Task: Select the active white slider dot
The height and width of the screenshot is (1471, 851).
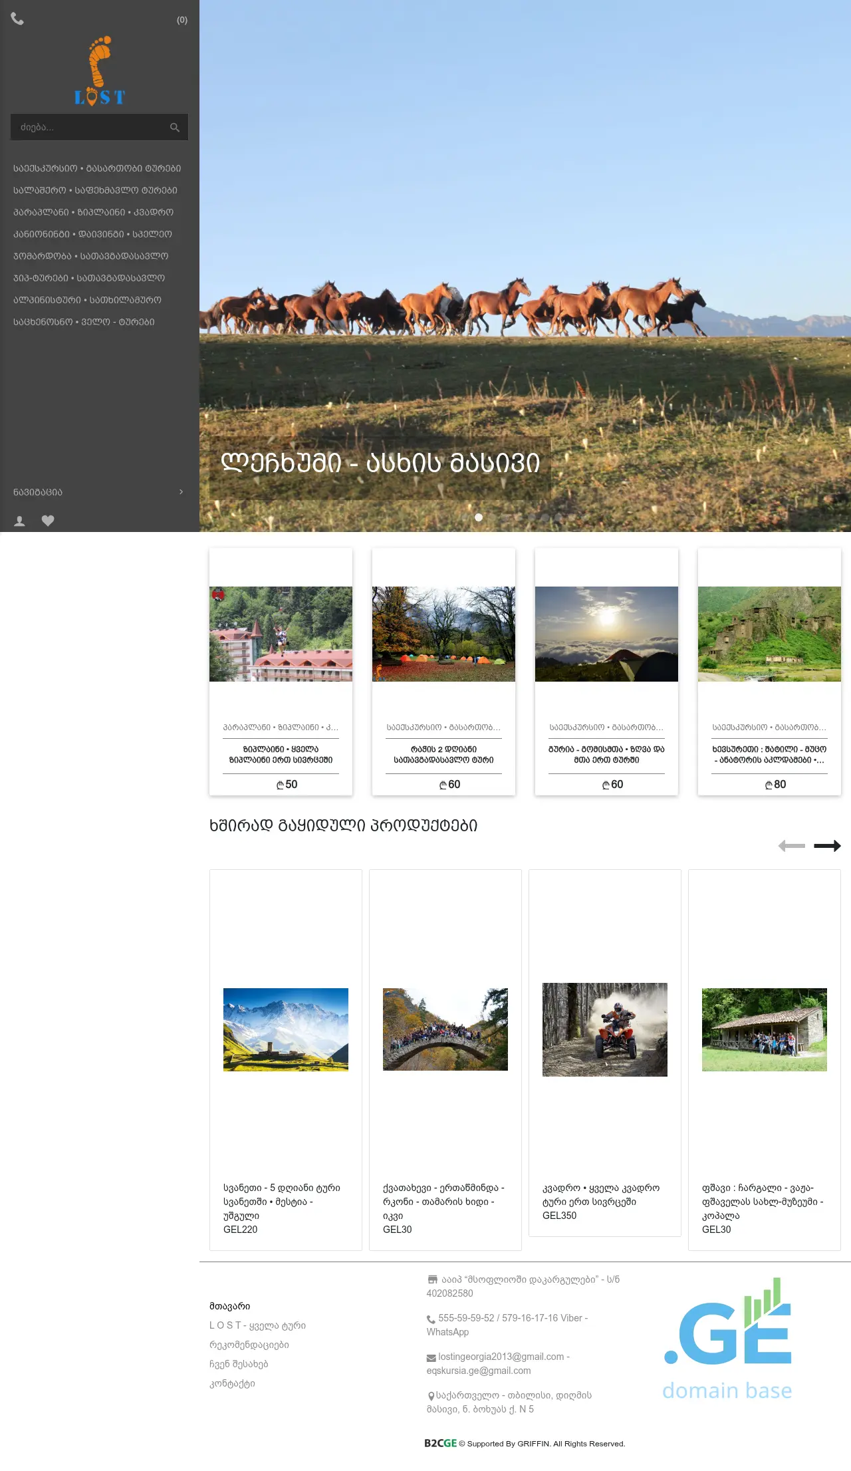Action: pyautogui.click(x=479, y=517)
